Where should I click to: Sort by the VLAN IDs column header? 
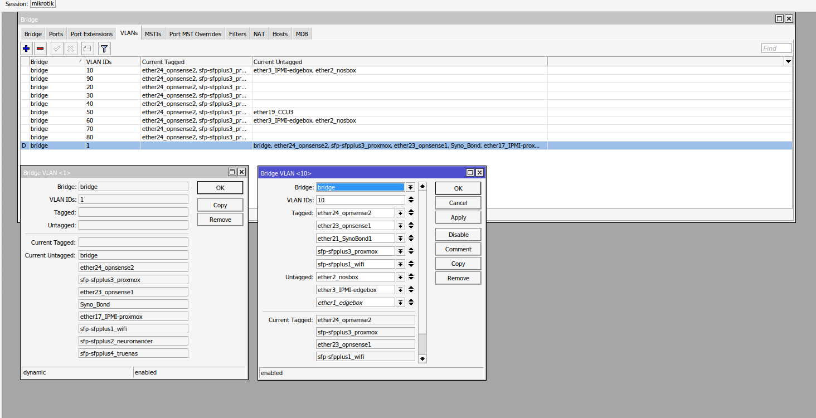(x=113, y=62)
